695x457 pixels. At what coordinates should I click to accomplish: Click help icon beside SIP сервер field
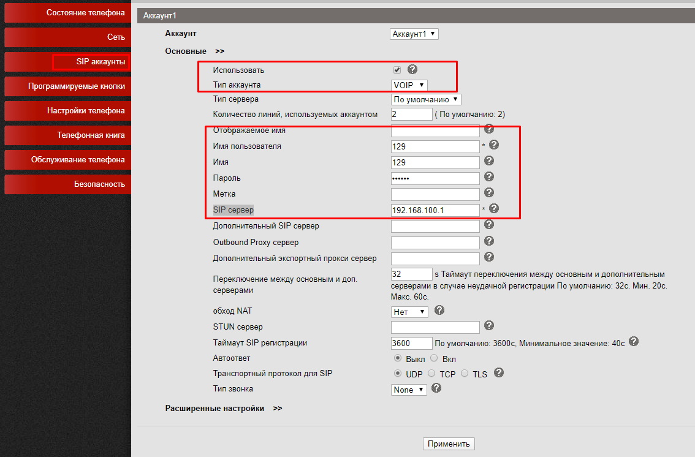coord(493,209)
